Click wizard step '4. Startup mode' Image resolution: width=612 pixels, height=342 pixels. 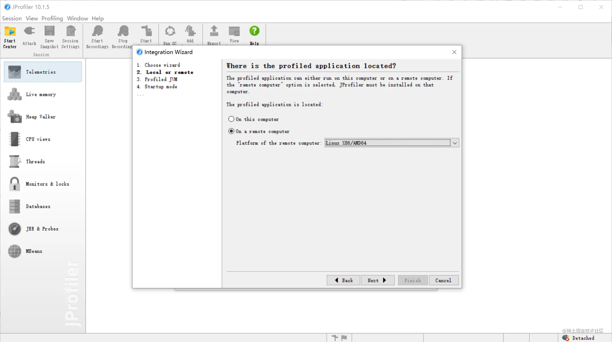click(x=157, y=87)
